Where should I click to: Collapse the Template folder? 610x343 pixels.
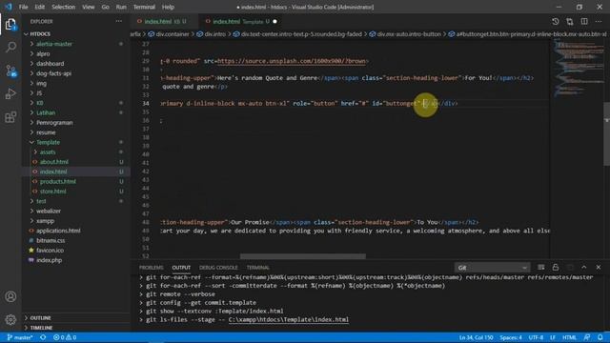[76, 142]
